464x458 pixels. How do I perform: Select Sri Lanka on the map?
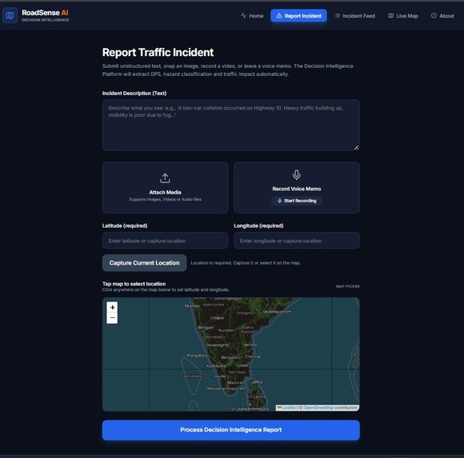256,396
